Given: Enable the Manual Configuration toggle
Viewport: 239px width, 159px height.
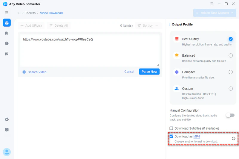Looking at the screenshot, I should (x=230, y=115).
